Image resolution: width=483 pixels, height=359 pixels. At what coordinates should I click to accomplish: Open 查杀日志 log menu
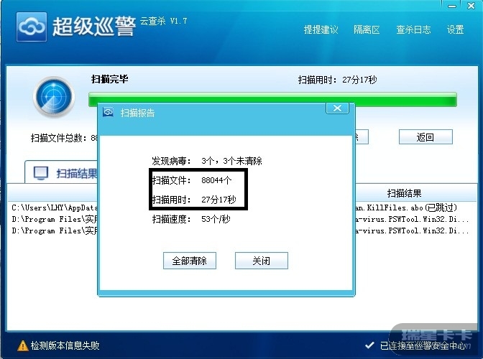[413, 29]
